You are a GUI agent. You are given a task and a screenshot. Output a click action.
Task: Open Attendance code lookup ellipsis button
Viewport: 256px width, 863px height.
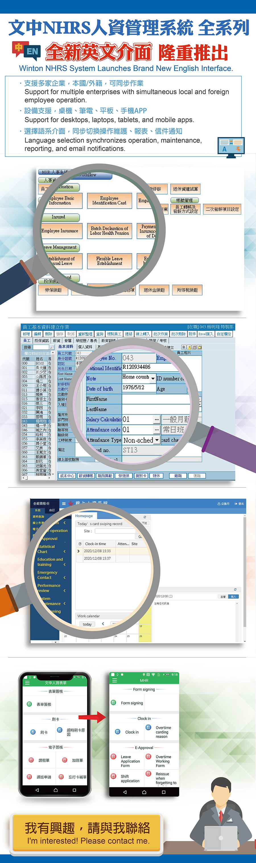[157, 430]
